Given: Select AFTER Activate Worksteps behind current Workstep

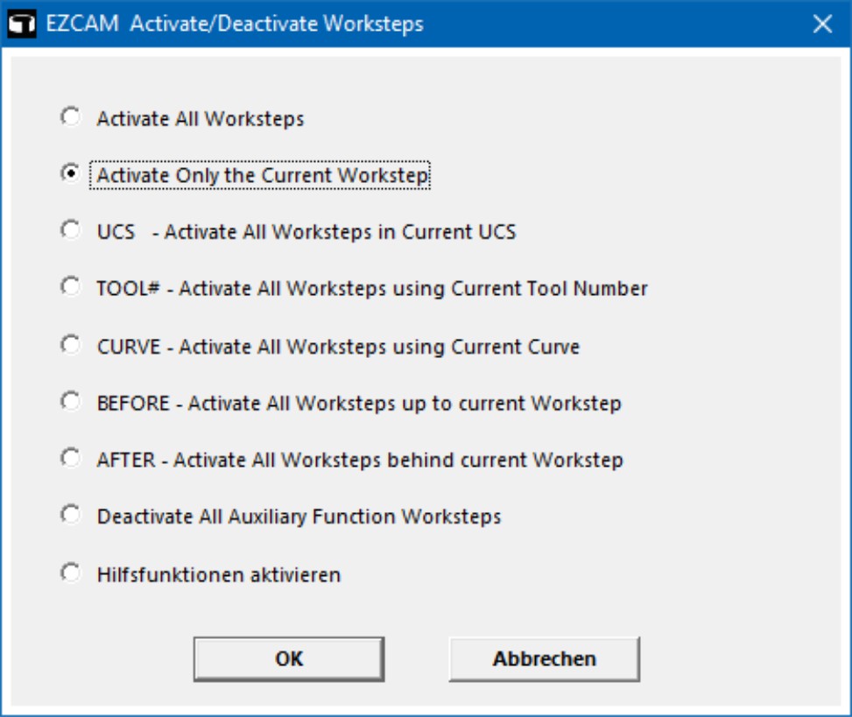Looking at the screenshot, I should tap(71, 458).
